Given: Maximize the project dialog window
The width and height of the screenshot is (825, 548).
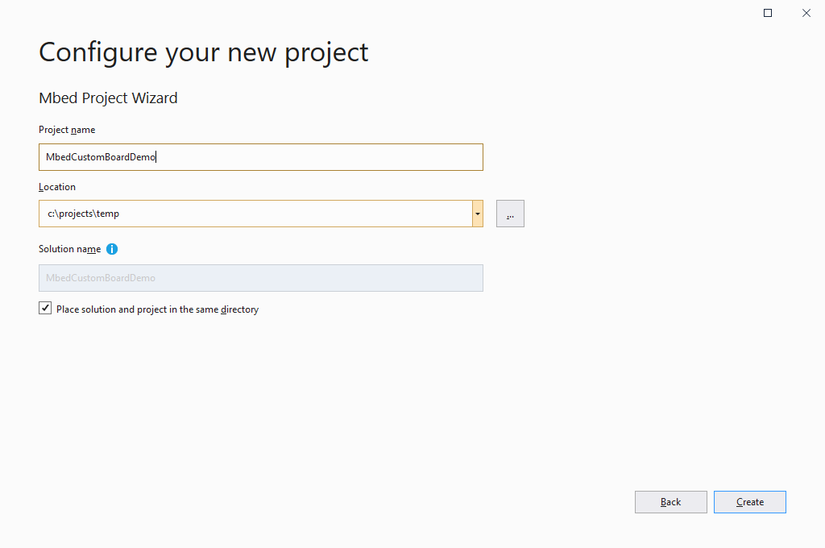Looking at the screenshot, I should coord(768,13).
